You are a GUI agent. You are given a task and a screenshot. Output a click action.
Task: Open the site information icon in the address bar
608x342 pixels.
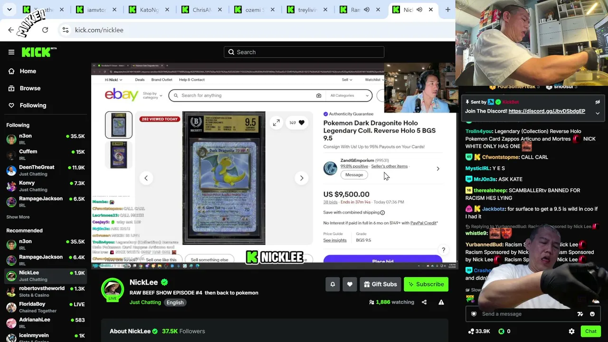[x=66, y=30]
